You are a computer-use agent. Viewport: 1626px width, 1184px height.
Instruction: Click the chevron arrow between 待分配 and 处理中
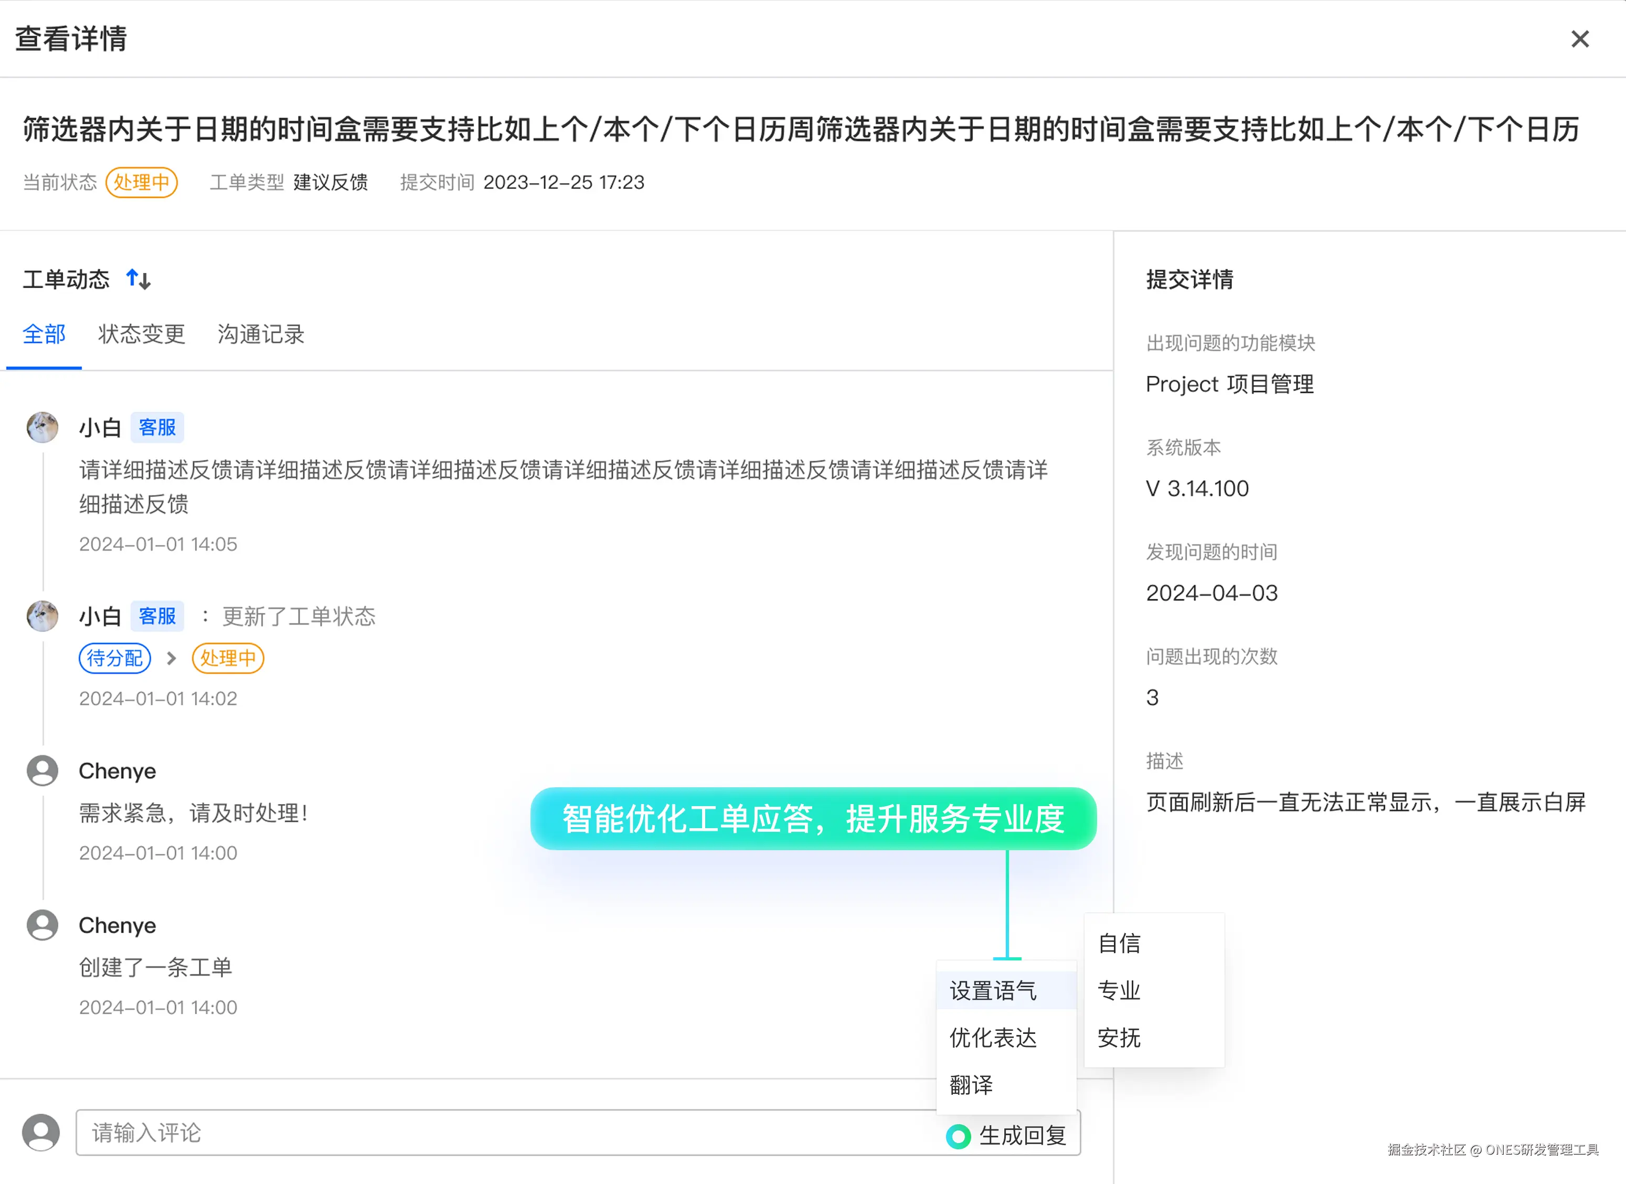coord(172,658)
